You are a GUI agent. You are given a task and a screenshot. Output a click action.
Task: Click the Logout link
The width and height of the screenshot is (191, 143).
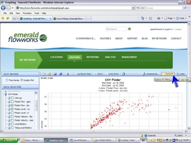tap(178, 29)
